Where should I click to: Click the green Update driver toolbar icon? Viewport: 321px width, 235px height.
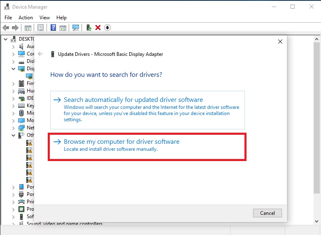click(88, 28)
